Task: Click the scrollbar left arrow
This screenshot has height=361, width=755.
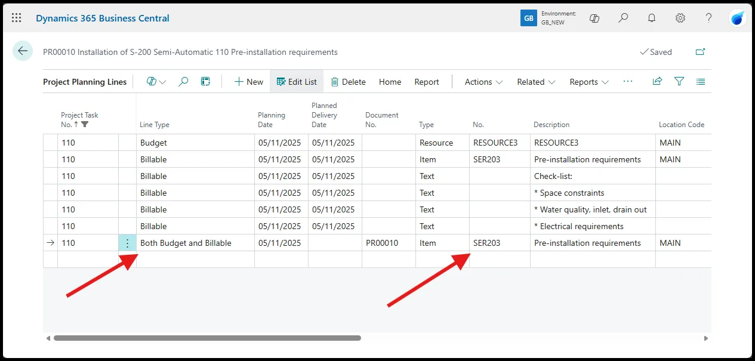Action: tap(48, 338)
